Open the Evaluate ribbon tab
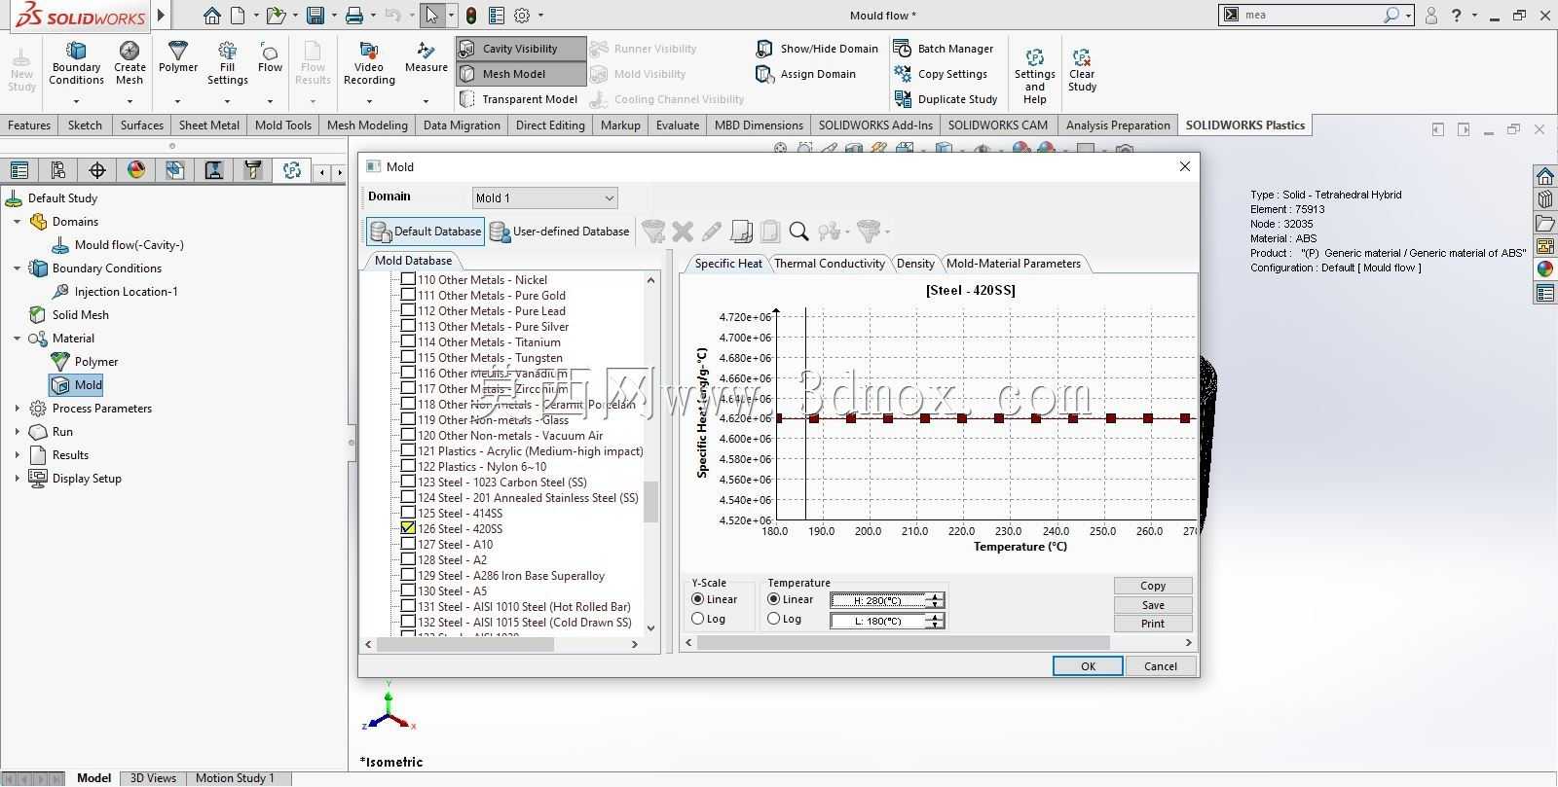The height and width of the screenshot is (787, 1558). click(677, 125)
